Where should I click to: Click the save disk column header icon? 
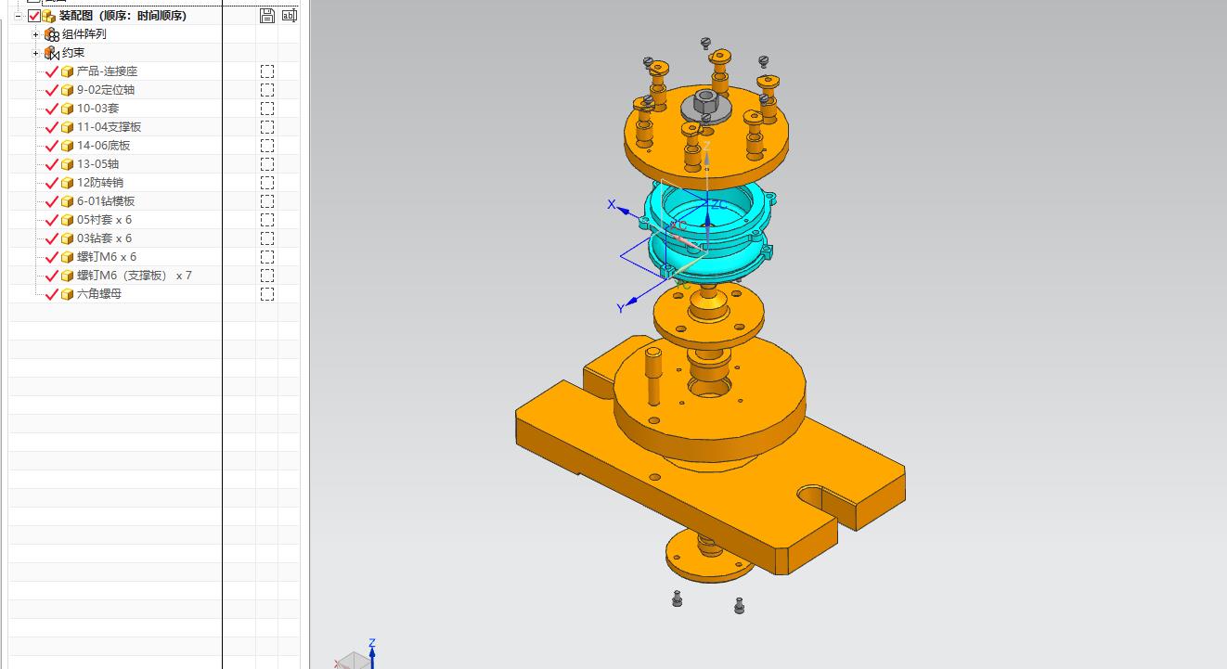point(267,15)
